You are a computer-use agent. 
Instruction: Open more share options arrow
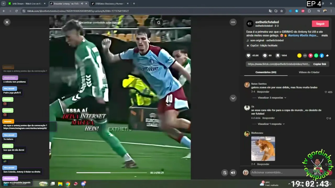click(x=327, y=56)
